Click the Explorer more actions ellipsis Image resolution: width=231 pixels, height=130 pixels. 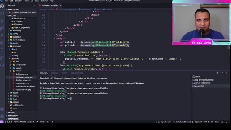pyautogui.click(x=34, y=5)
